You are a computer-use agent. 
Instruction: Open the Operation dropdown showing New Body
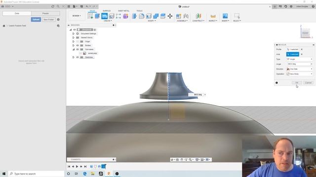click(x=300, y=74)
